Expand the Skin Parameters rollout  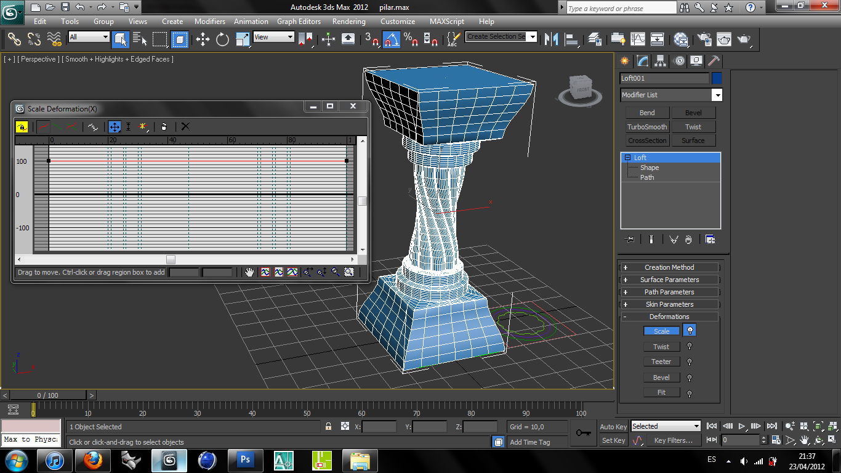click(669, 304)
